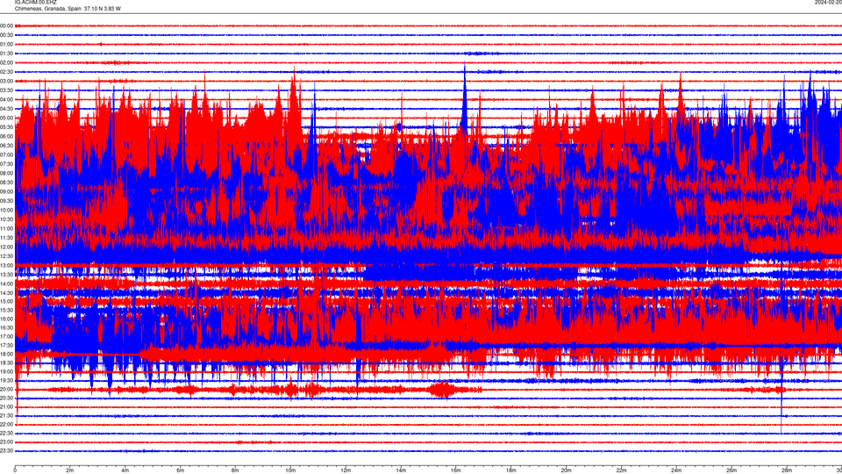Select the 08:30 trace time label
The image size is (842, 474).
tap(6, 183)
